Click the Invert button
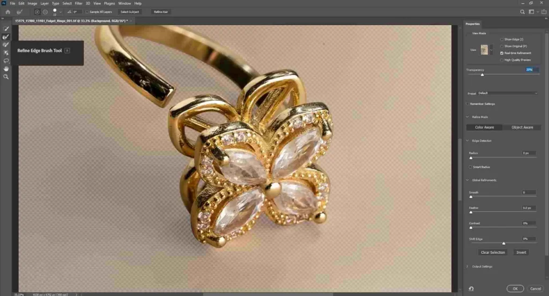Viewport: 549px width, 296px height. pos(521,252)
